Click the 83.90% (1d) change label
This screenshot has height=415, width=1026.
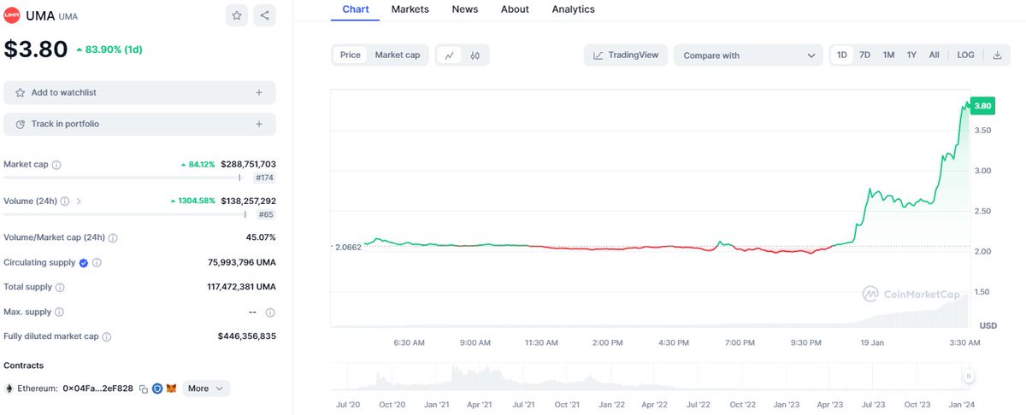[x=109, y=50]
